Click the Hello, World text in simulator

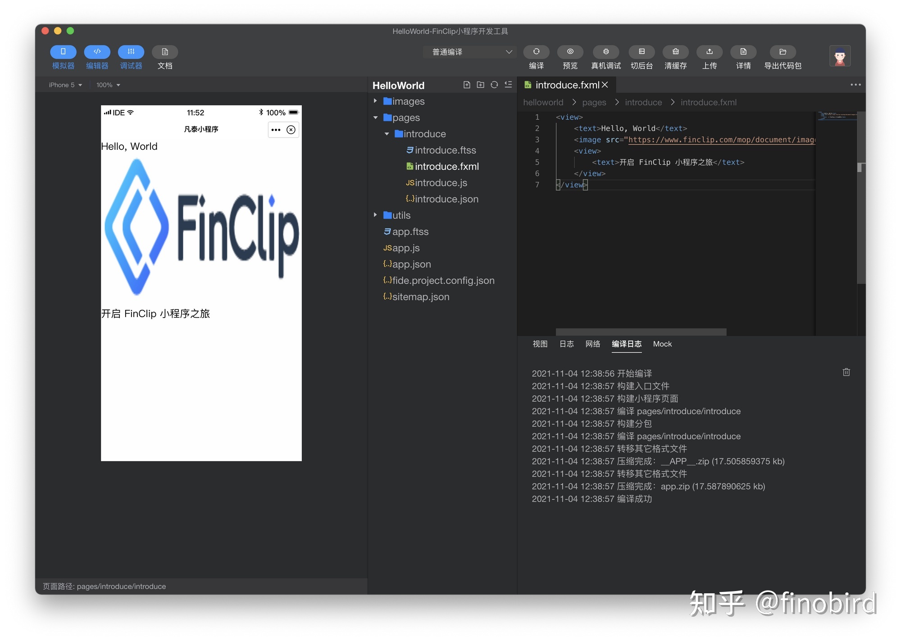click(x=129, y=147)
